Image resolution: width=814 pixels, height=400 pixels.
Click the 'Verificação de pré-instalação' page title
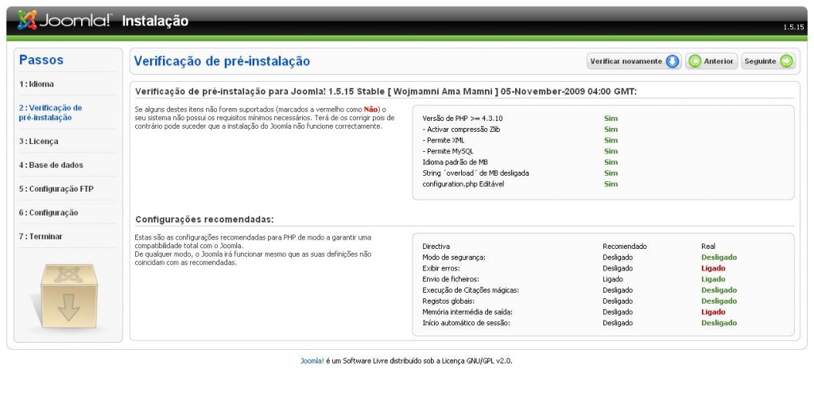pos(222,61)
